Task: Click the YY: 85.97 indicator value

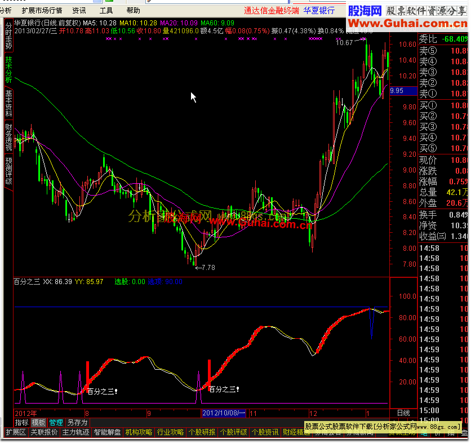Action: pos(89,282)
